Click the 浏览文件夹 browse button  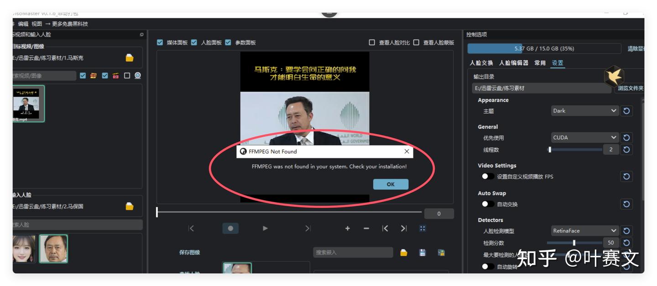coord(631,88)
